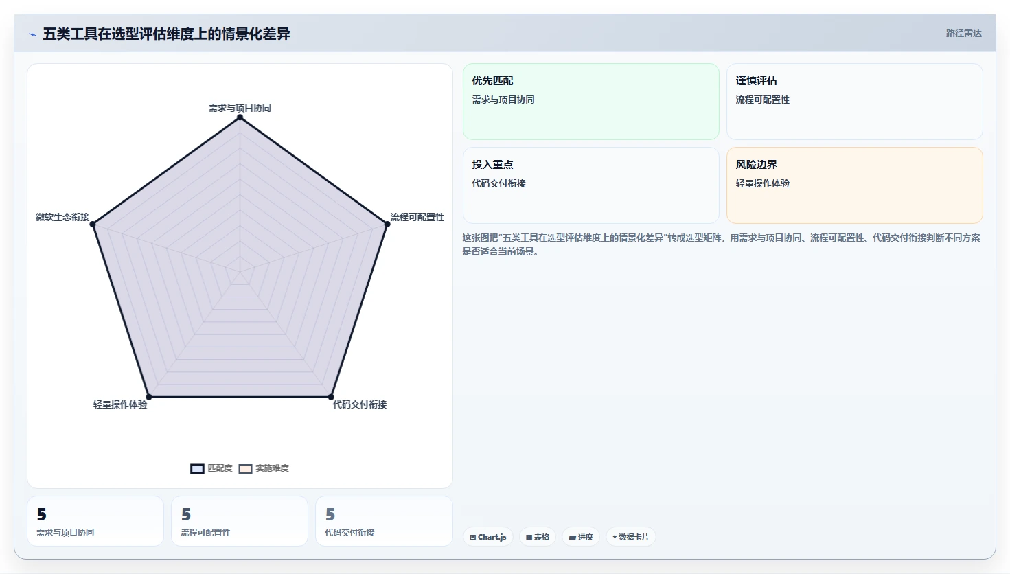
Task: Click the page title 五类工具在选型评估维度上的情景化差异
Action: click(x=166, y=34)
